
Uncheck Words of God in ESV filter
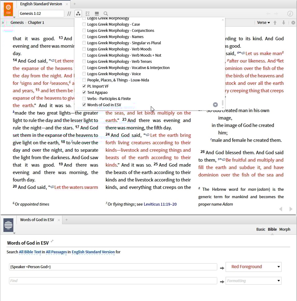click(x=84, y=105)
